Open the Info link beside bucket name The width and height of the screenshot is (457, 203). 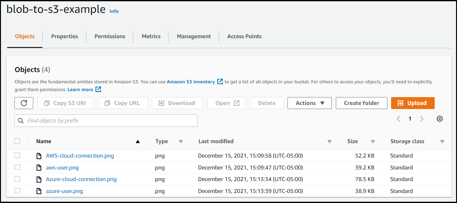[114, 11]
